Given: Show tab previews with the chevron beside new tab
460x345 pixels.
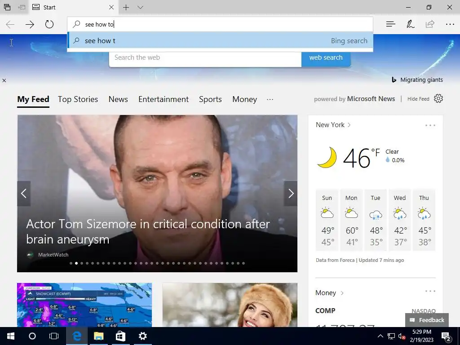Looking at the screenshot, I should point(140,7).
